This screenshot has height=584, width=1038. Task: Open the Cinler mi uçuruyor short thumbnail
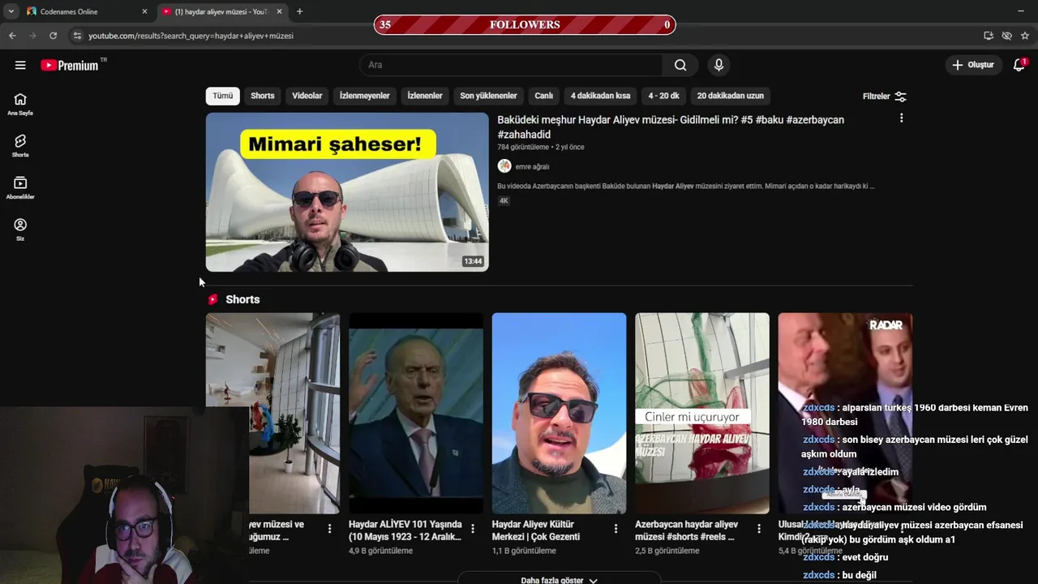point(702,413)
